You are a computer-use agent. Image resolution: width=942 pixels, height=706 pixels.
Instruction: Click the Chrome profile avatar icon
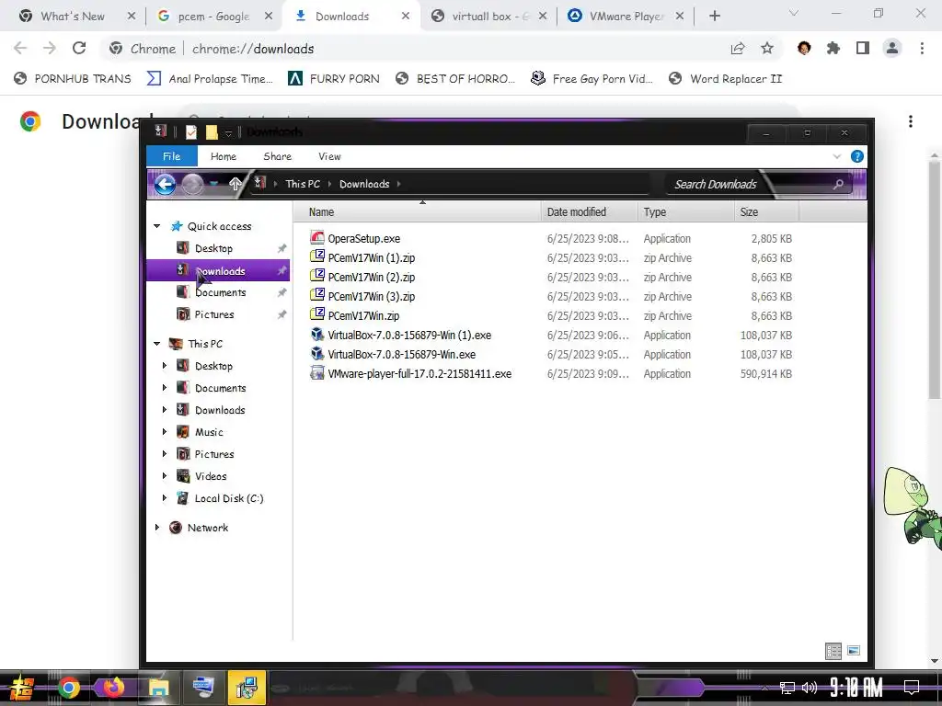coord(892,48)
